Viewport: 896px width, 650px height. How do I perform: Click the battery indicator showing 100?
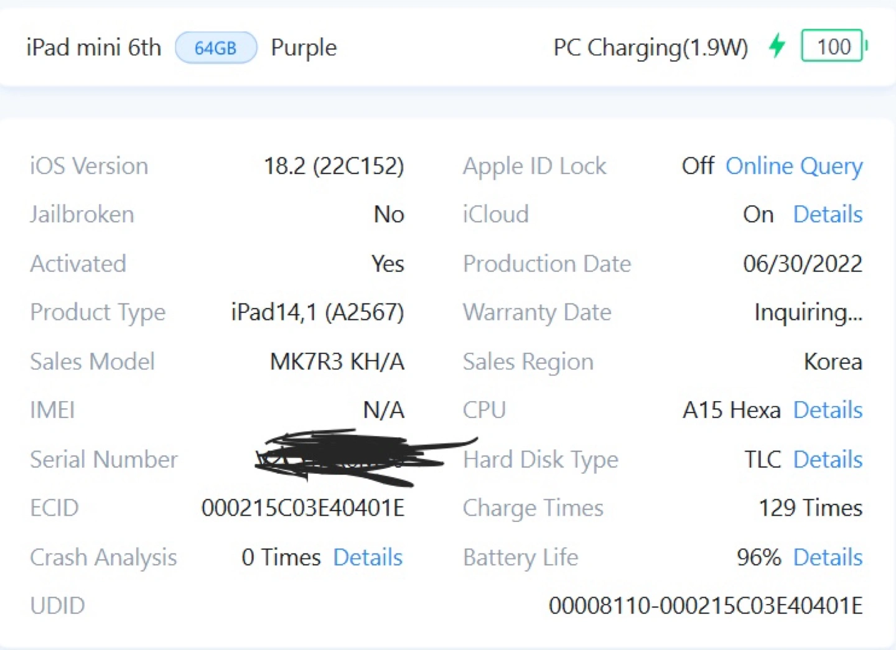point(834,45)
